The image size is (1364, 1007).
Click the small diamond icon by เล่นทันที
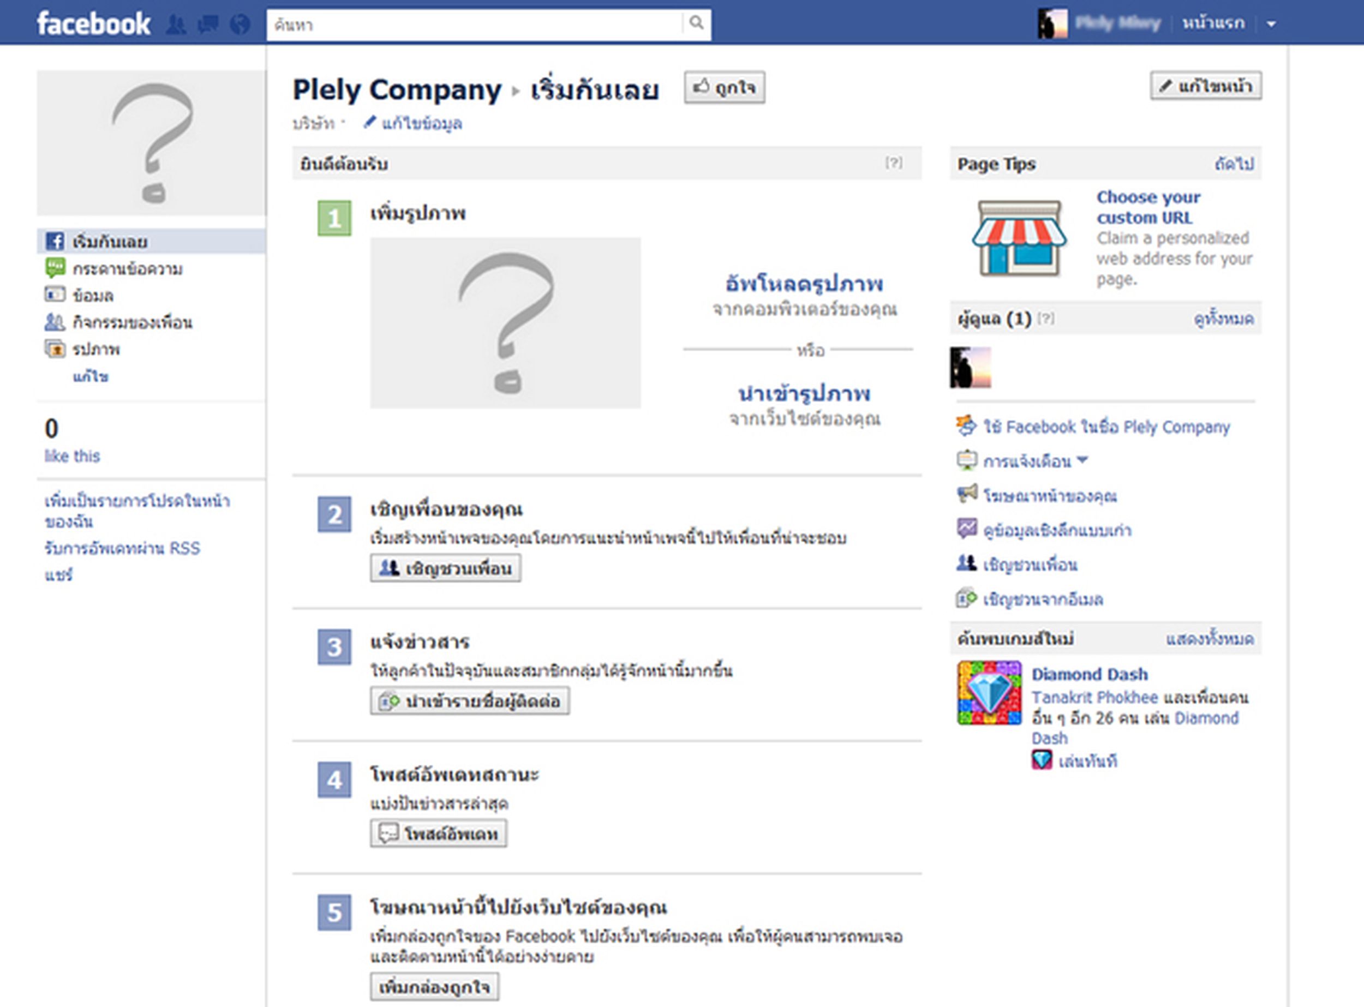(x=1042, y=760)
